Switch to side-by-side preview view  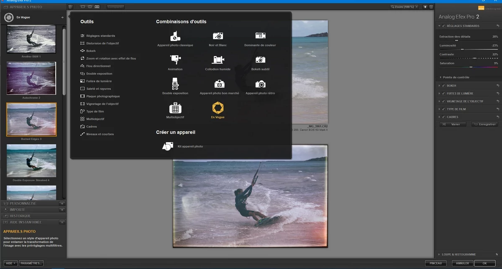[x=97, y=7]
